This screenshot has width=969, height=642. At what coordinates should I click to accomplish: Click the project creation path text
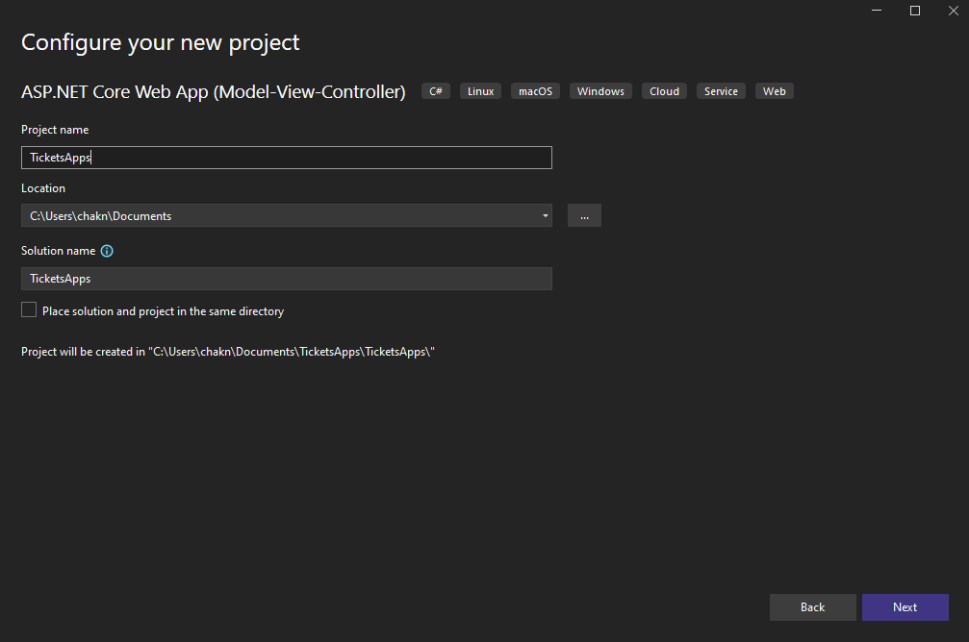228,352
